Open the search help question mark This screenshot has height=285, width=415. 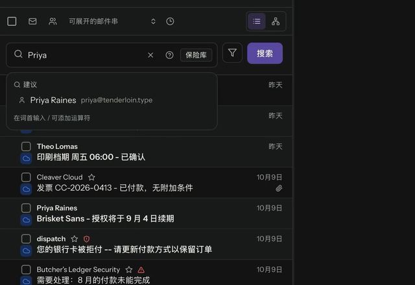(169, 55)
